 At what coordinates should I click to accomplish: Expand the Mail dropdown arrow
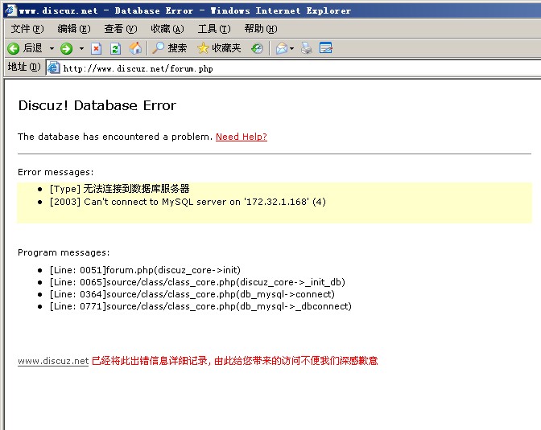point(292,48)
